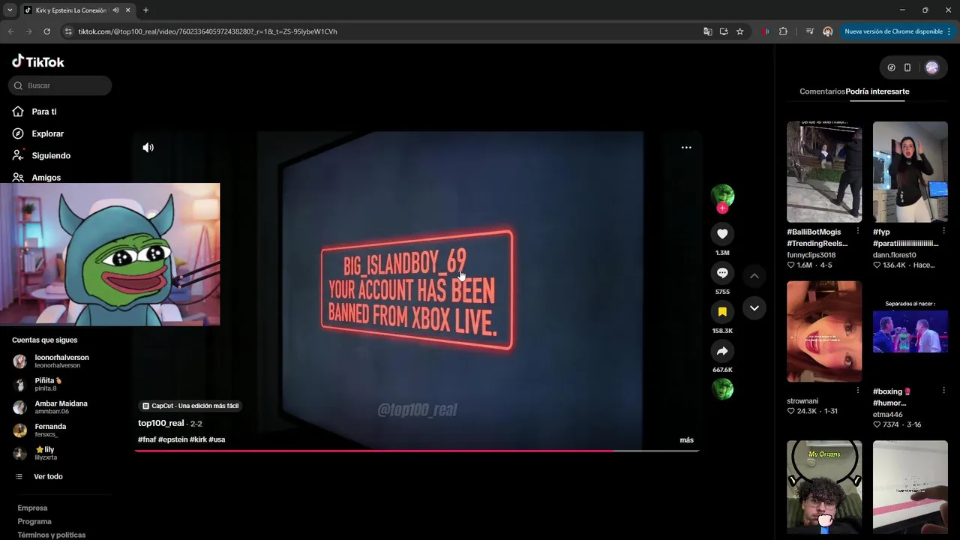Screen dimensions: 960x540
Task: Click the TikTok logo
Action: (38, 61)
